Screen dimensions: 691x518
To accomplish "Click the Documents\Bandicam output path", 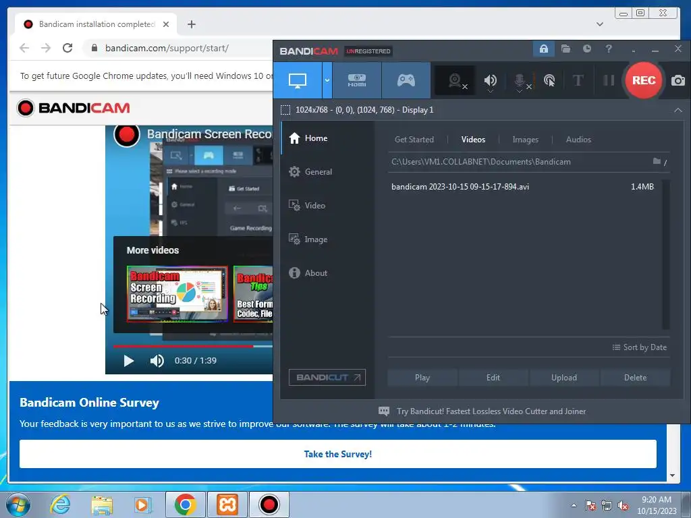I will [x=480, y=162].
